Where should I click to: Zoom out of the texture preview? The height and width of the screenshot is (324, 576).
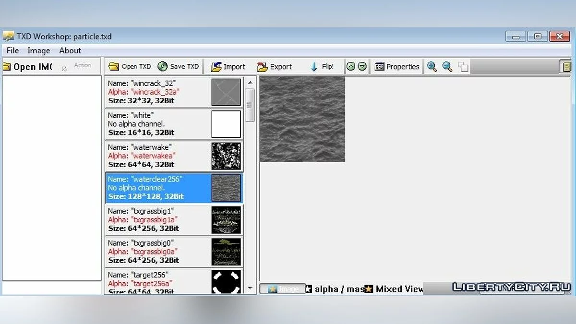[x=447, y=67]
